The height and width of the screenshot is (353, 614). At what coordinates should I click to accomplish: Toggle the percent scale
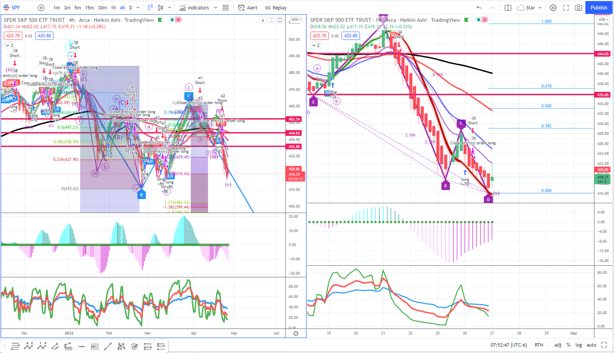tap(568, 345)
